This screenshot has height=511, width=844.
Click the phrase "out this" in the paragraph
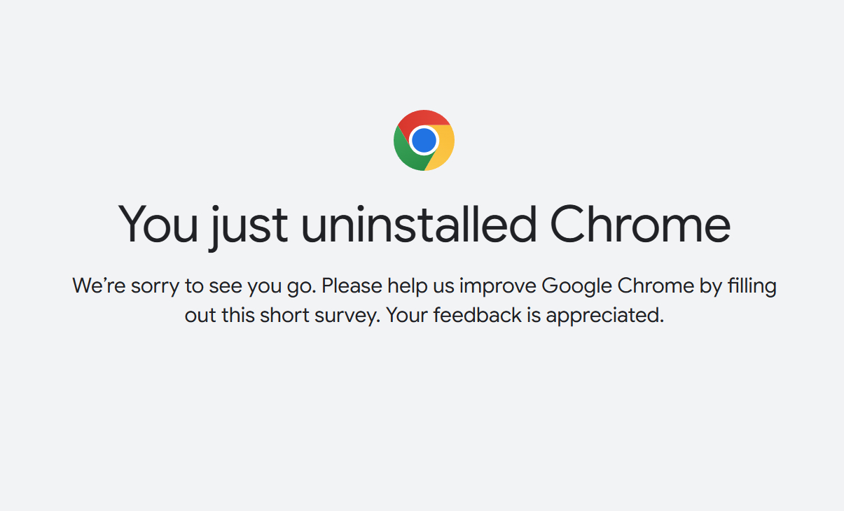pyautogui.click(x=219, y=316)
